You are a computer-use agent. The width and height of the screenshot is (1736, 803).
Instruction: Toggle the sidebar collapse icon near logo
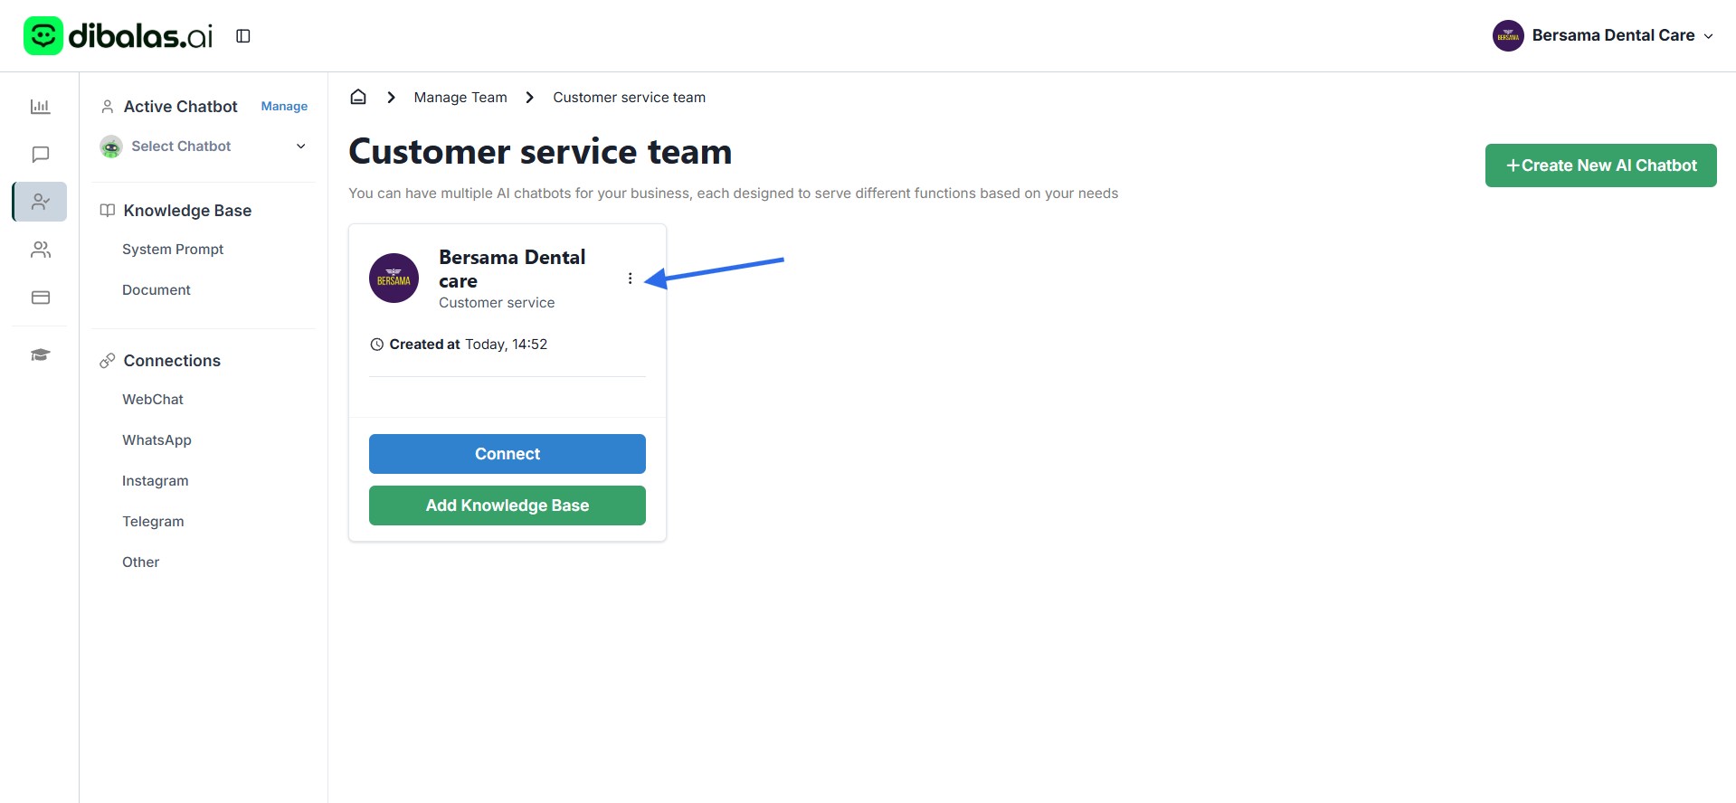[x=242, y=36]
